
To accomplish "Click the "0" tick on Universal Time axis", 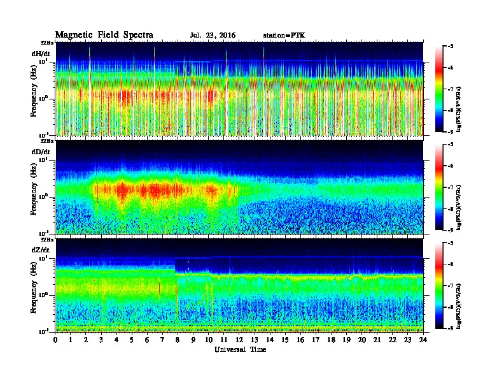I will point(56,340).
